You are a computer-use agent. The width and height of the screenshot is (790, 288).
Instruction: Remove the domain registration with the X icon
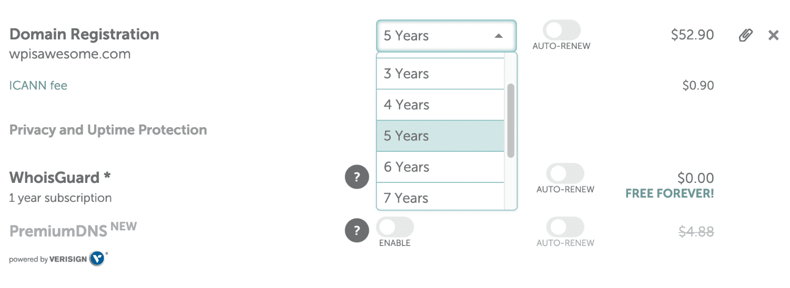click(x=773, y=36)
